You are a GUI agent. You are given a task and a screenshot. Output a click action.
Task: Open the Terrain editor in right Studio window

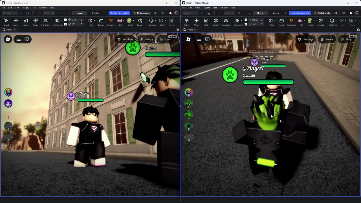pyautogui.click(x=281, y=22)
